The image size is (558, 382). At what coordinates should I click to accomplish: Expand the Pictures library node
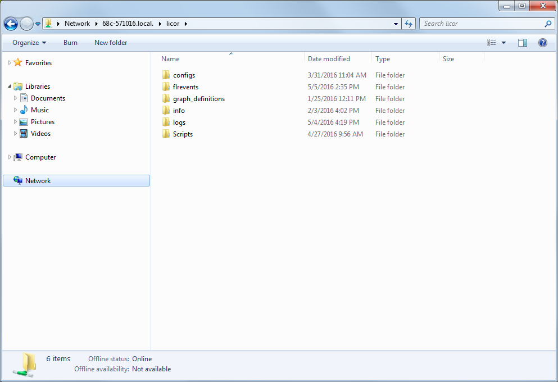[x=15, y=121]
